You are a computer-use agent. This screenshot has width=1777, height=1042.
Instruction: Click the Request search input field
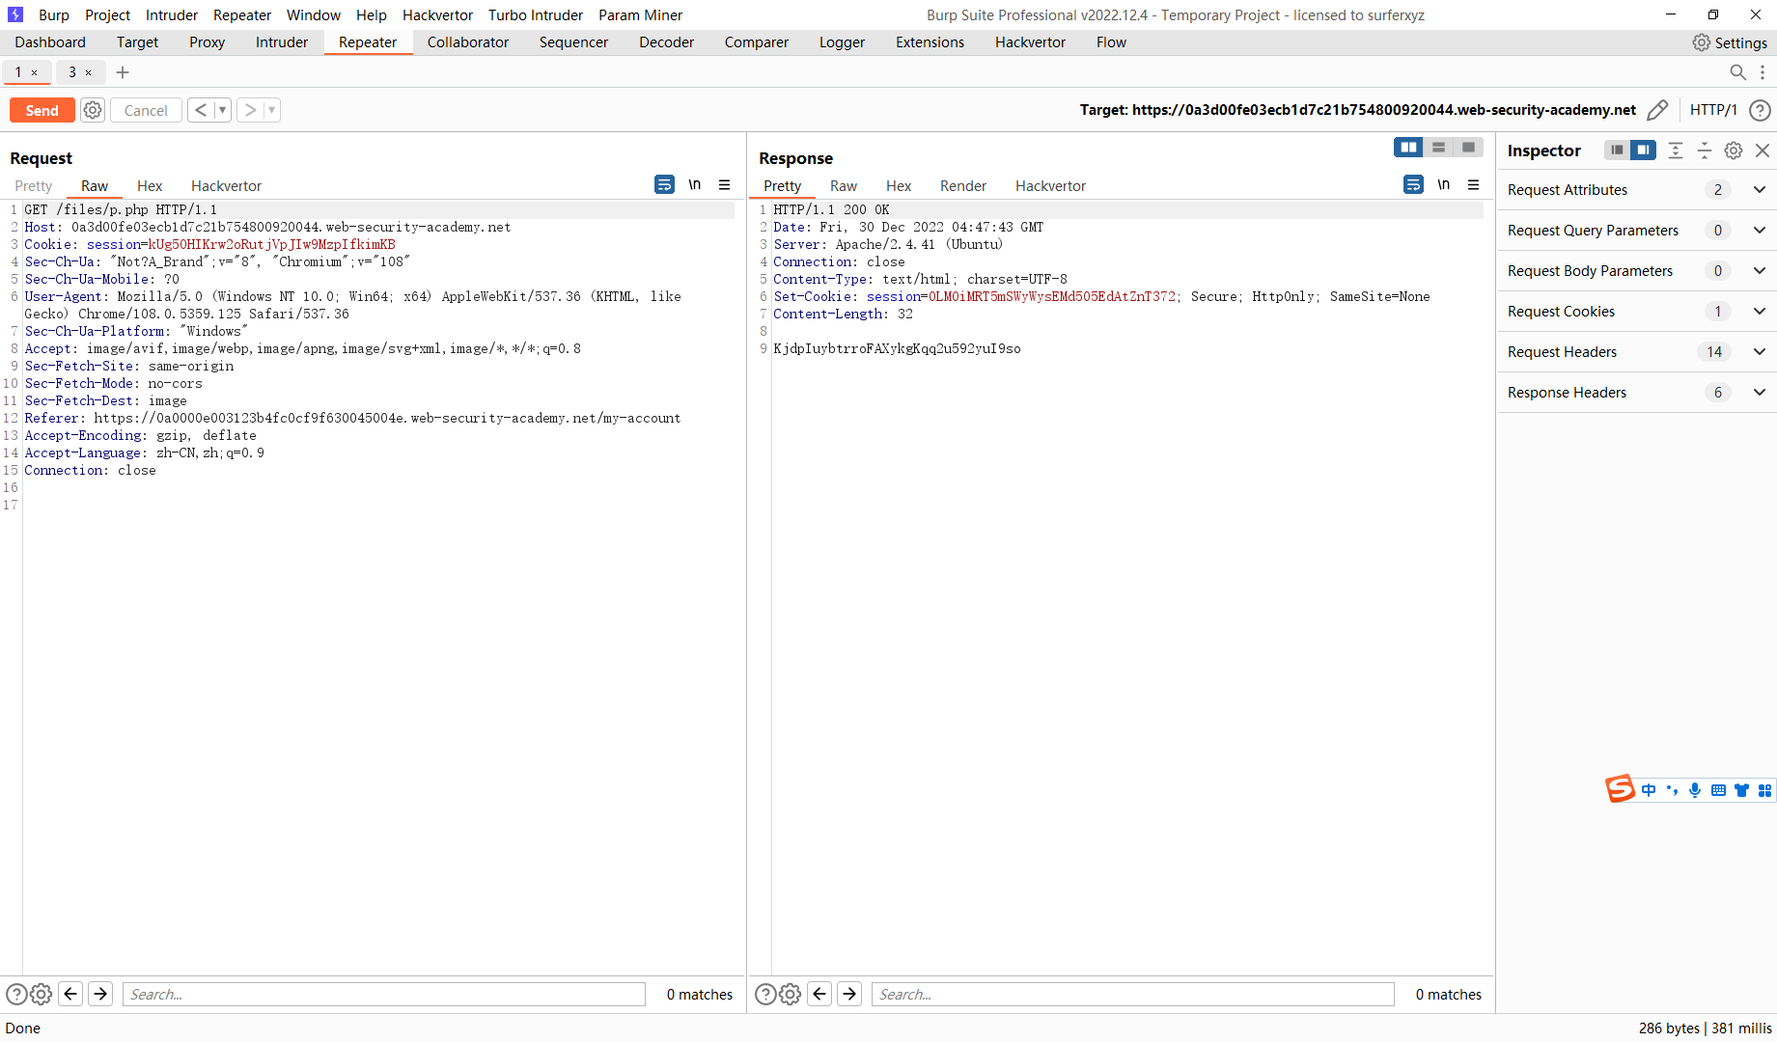tap(384, 994)
